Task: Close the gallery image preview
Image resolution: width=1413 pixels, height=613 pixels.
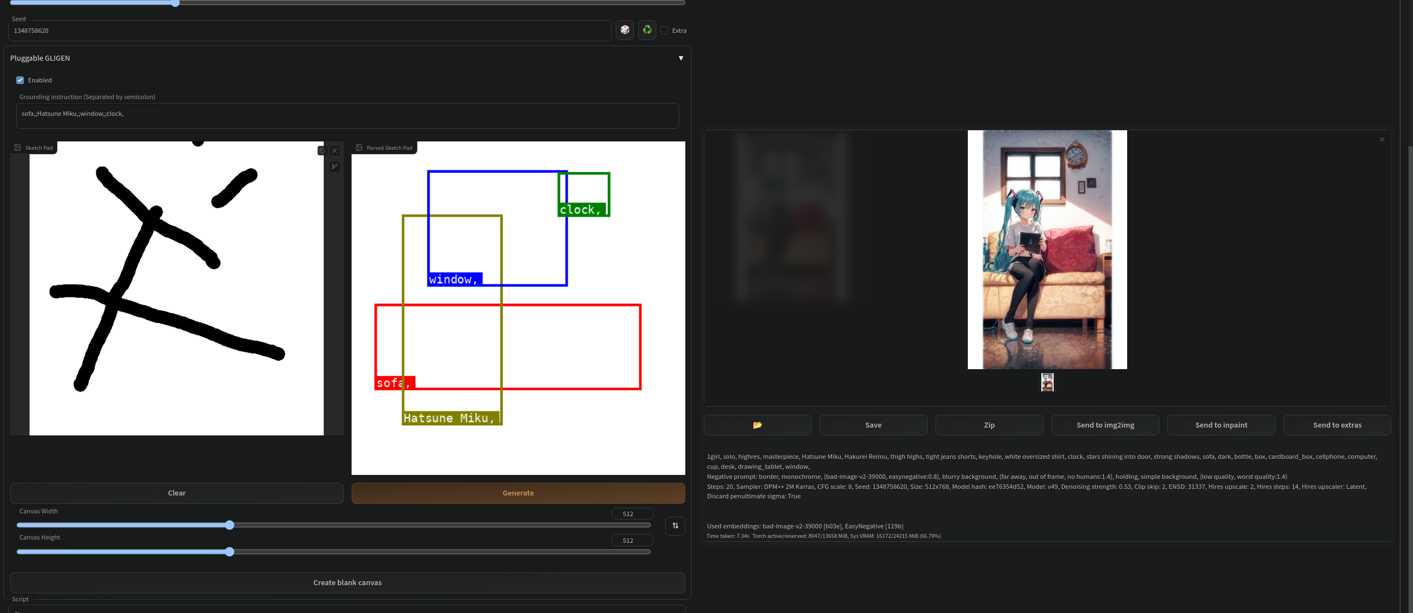Action: (x=1382, y=140)
